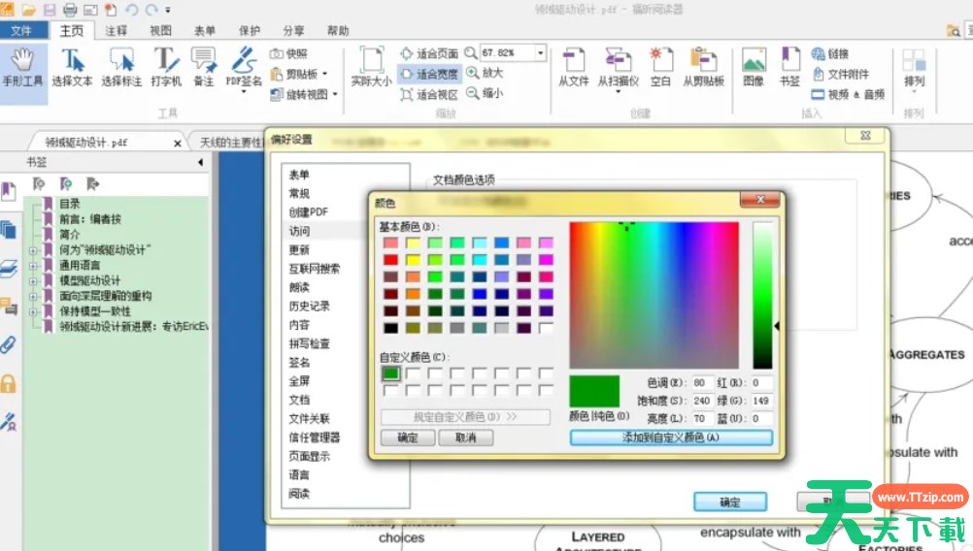Click the 实际大小 actual size icon
This screenshot has height=551, width=973.
coord(371,65)
